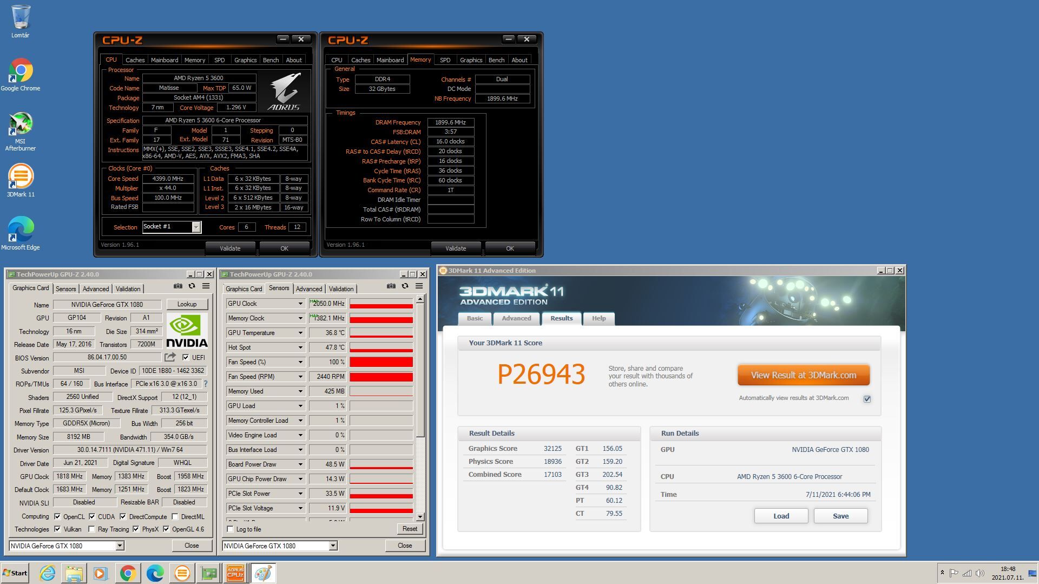Click the Reset button in GPU-Z Sensors

tap(410, 529)
